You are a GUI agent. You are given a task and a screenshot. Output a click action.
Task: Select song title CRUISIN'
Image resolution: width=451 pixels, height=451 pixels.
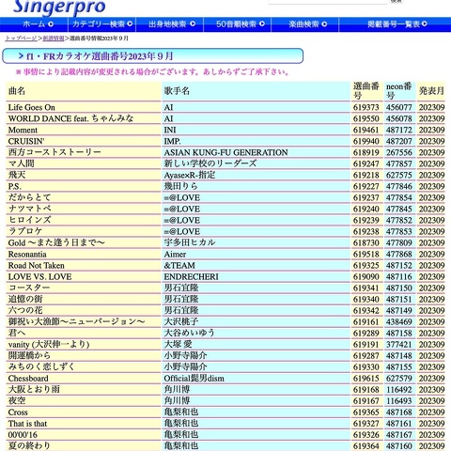click(x=26, y=141)
